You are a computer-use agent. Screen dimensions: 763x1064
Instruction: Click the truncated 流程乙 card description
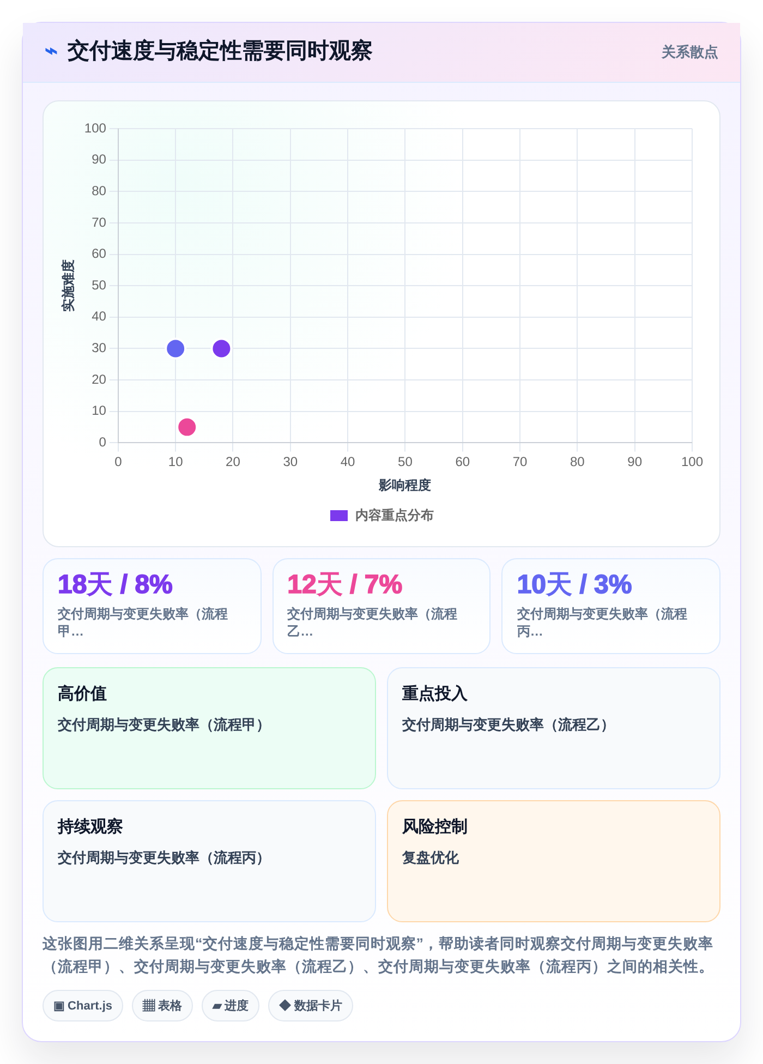coord(372,622)
